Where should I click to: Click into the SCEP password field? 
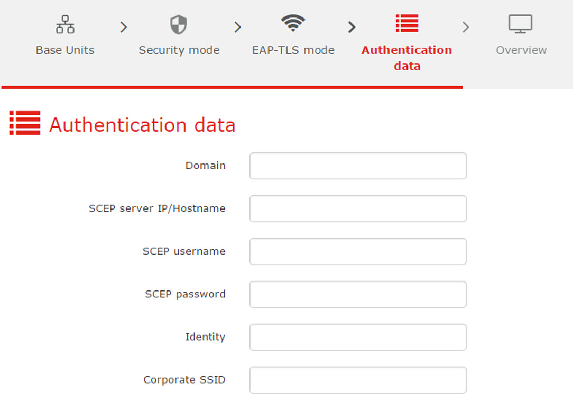click(358, 294)
